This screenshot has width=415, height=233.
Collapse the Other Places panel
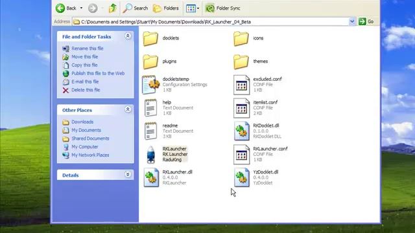tap(128, 109)
